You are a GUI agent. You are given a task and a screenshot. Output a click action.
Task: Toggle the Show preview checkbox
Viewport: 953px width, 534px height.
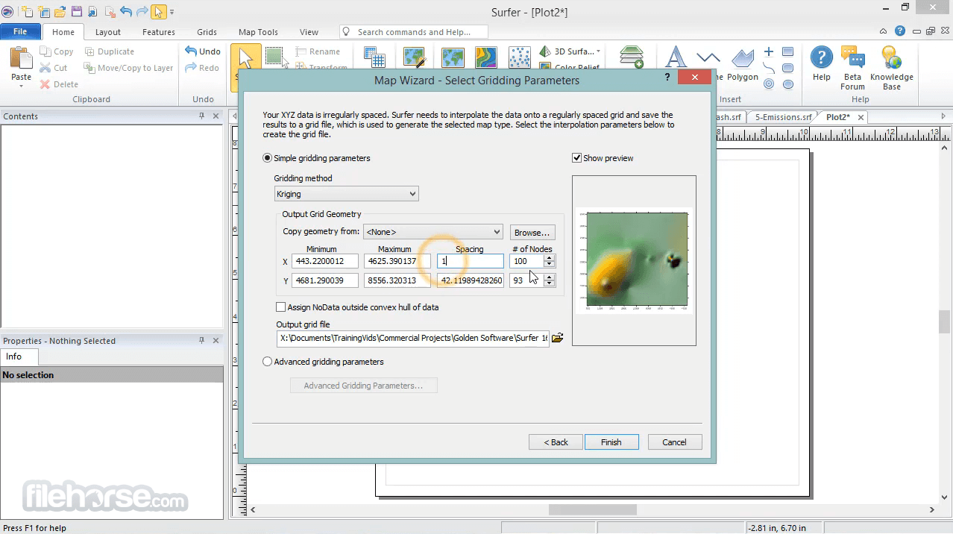pos(576,158)
